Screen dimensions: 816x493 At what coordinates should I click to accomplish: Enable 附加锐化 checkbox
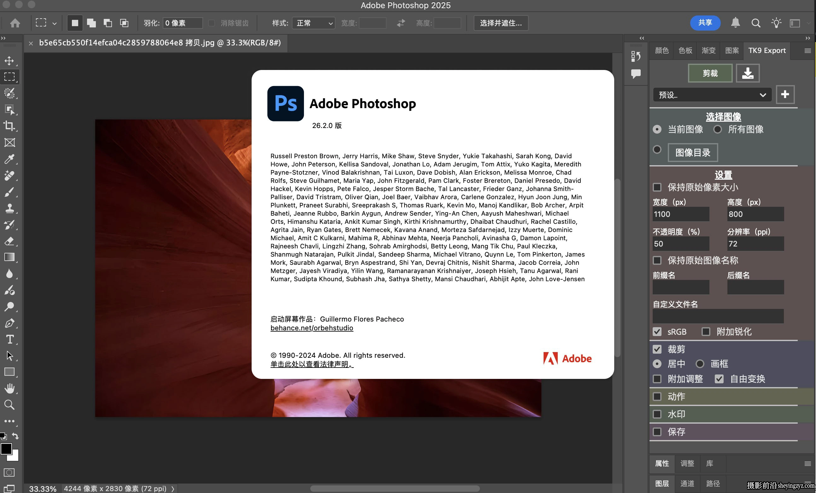pyautogui.click(x=706, y=331)
